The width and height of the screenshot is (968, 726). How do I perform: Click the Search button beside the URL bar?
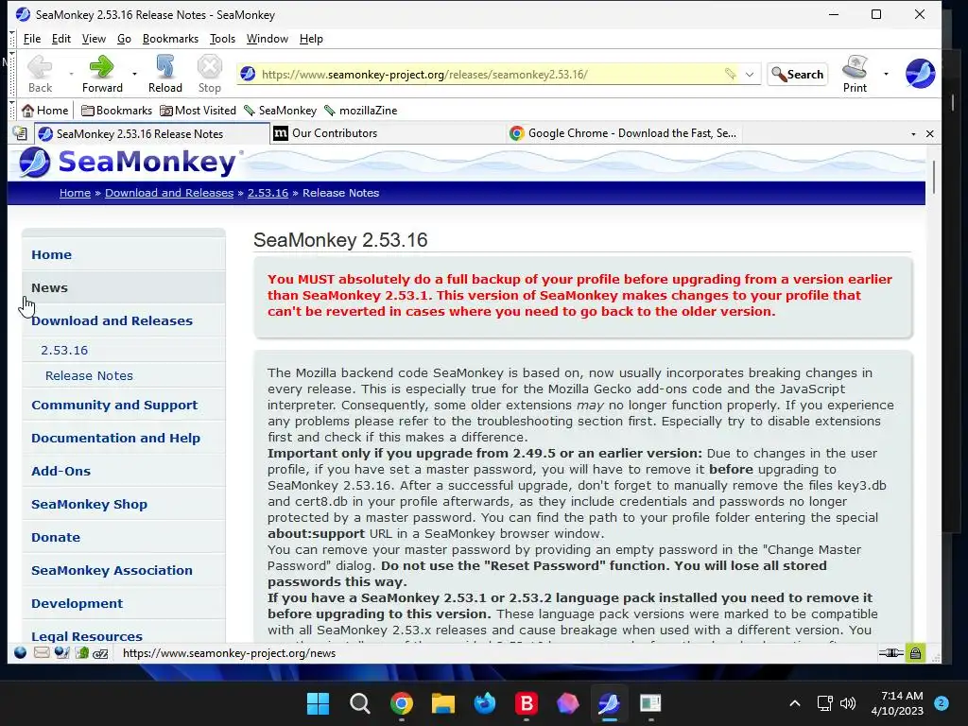(x=797, y=74)
